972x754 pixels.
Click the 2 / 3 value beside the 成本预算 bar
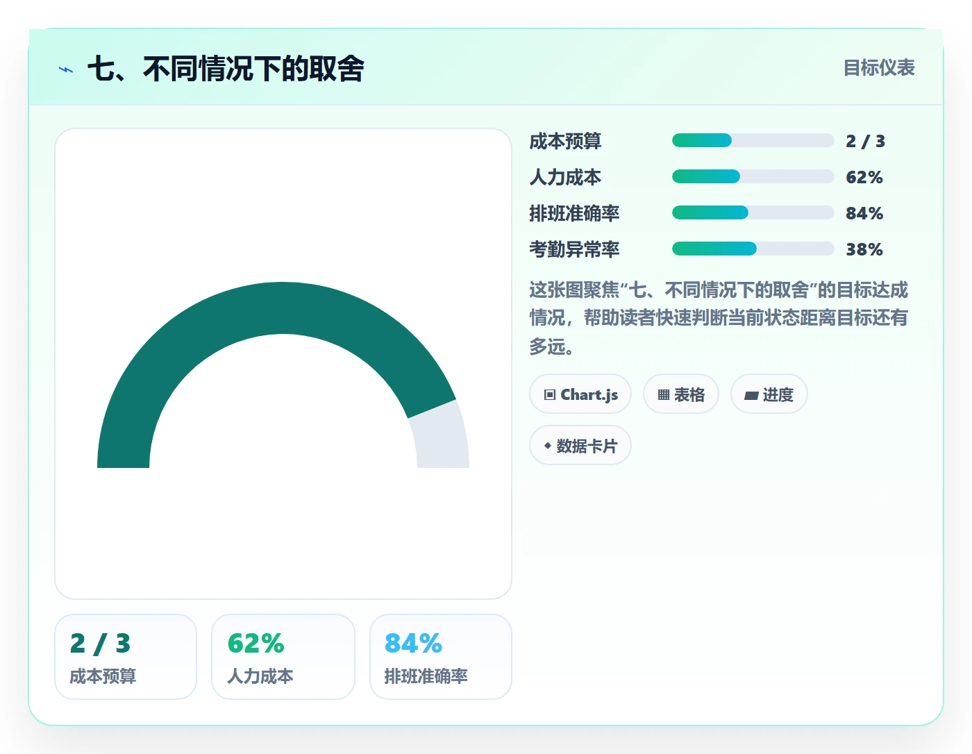865,141
